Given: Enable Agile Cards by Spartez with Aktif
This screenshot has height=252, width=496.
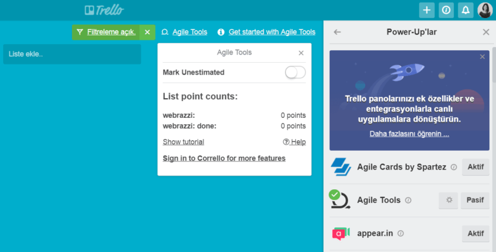Looking at the screenshot, I should tap(475, 167).
